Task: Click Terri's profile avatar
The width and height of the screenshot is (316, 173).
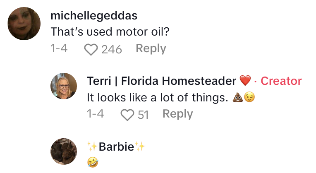Action: click(x=64, y=86)
